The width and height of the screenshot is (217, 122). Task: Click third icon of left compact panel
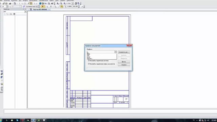pyautogui.click(x=2, y=77)
